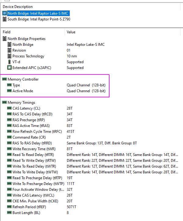Click the Memory Controller group icon
This screenshot has height=221, width=183.
coord(5,79)
